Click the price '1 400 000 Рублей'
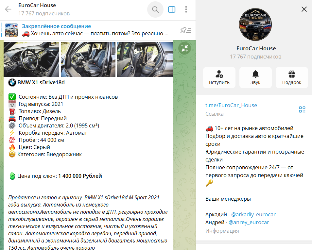Viewport: 312px width, 250px height. click(80, 176)
